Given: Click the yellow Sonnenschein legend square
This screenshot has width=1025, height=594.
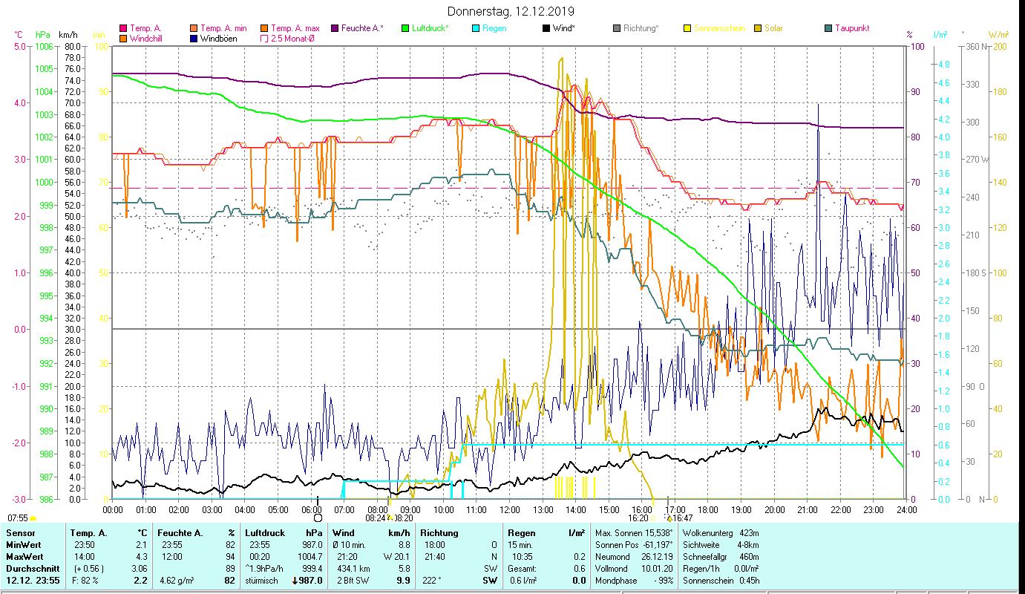Looking at the screenshot, I should pyautogui.click(x=687, y=29).
